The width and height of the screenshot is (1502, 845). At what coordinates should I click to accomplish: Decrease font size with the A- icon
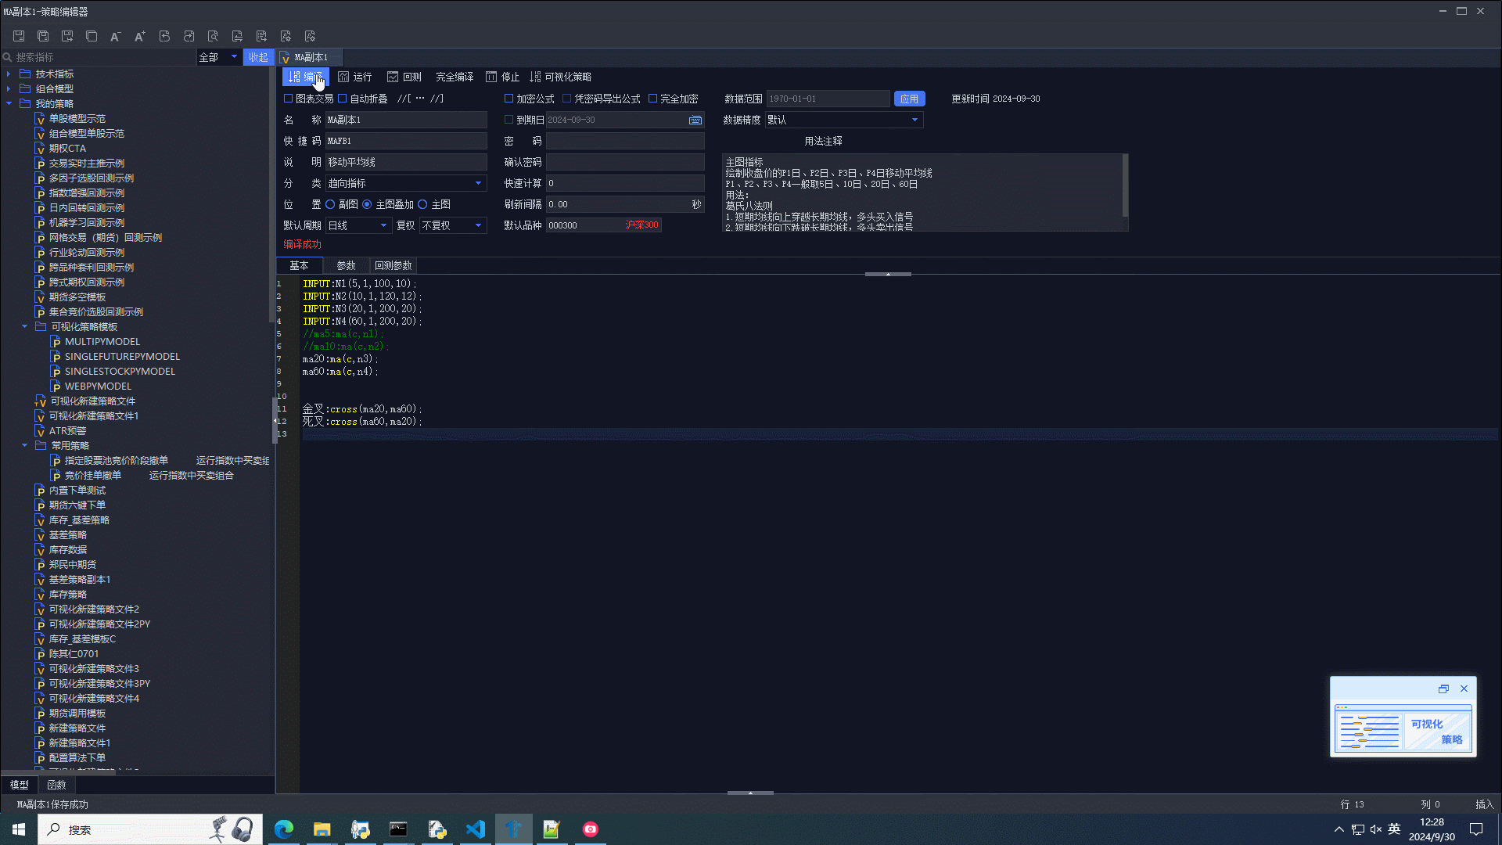[116, 36]
